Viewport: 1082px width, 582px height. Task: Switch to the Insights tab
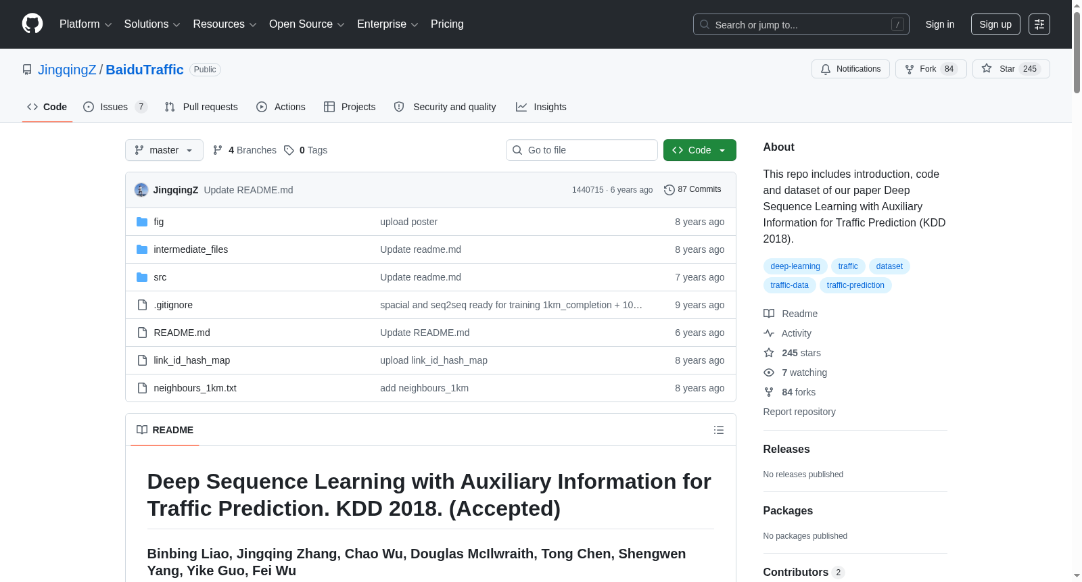click(541, 107)
